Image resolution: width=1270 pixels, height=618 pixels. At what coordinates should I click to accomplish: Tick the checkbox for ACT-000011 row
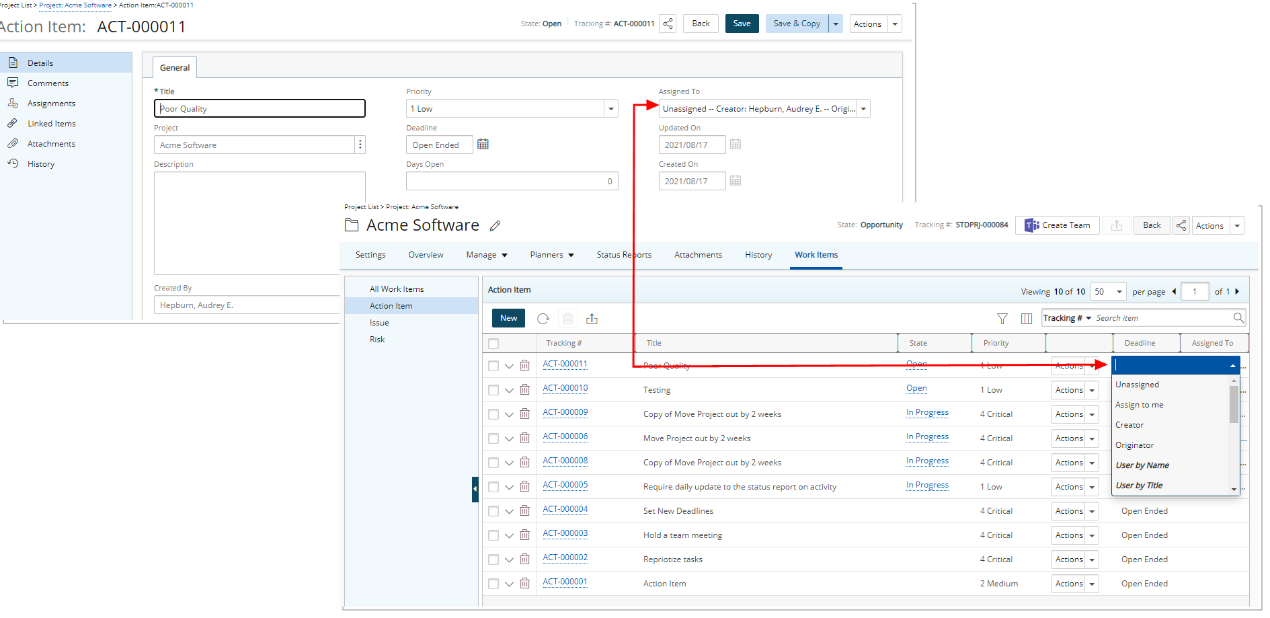(x=493, y=366)
